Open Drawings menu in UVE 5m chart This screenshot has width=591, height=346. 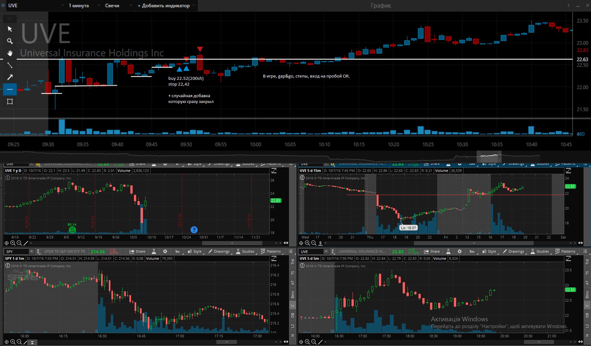coord(513,251)
